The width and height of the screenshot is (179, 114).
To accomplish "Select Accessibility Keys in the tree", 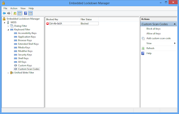I will click(27, 33).
